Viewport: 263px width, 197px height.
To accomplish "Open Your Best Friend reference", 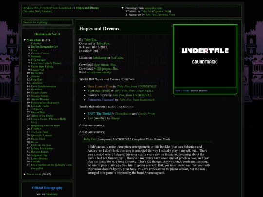I will 99,90.
